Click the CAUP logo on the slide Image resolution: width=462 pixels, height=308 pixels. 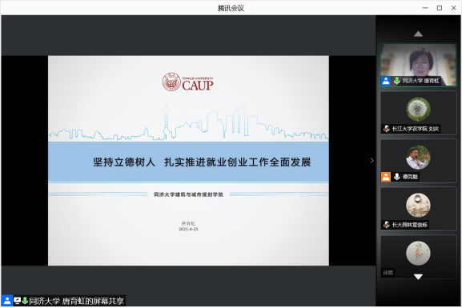pyautogui.click(x=187, y=82)
